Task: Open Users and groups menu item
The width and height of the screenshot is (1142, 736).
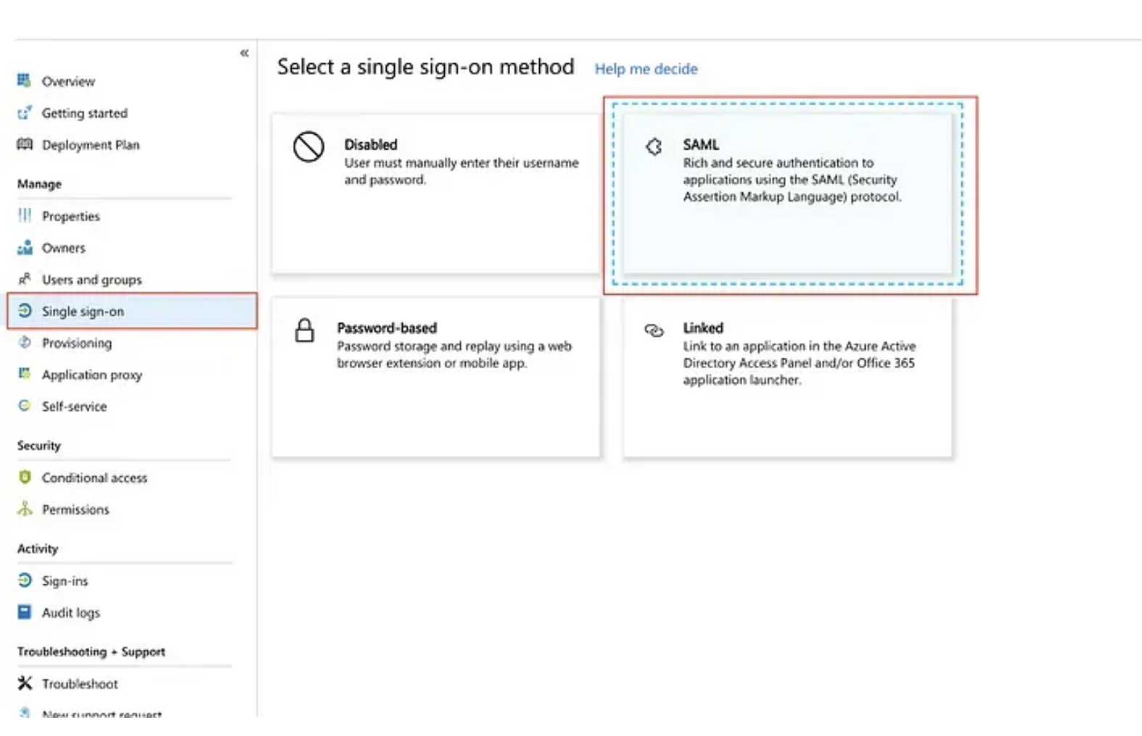Action: pos(91,279)
